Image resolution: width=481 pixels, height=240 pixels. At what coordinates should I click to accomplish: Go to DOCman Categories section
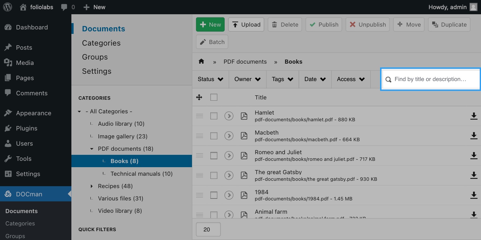pos(101,43)
